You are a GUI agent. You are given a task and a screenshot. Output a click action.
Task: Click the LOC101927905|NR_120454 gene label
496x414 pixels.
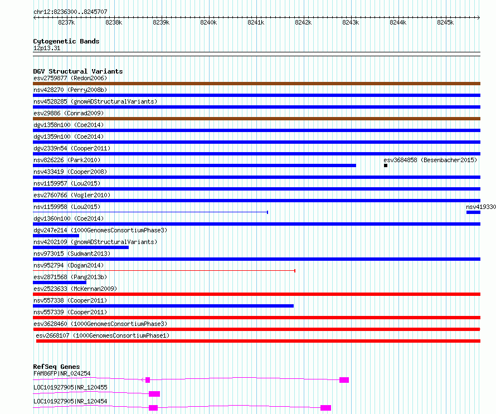point(70,401)
